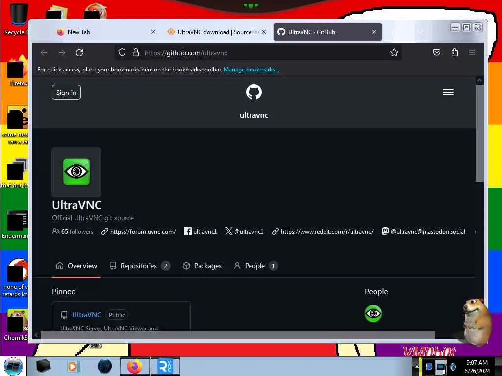Click the Firefox forward arrow
The image size is (502, 376).
pos(62,53)
